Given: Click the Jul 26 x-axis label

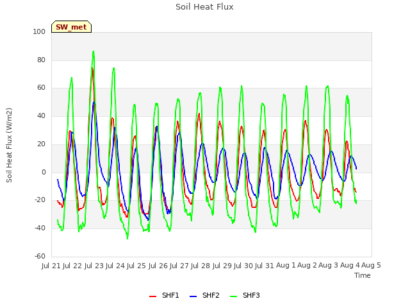Looking at the screenshot, I should point(158,266).
